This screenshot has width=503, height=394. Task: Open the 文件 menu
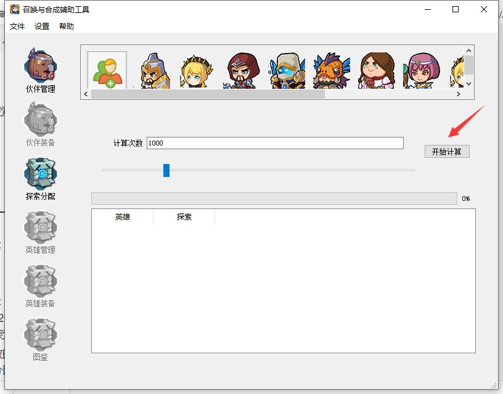click(x=17, y=27)
